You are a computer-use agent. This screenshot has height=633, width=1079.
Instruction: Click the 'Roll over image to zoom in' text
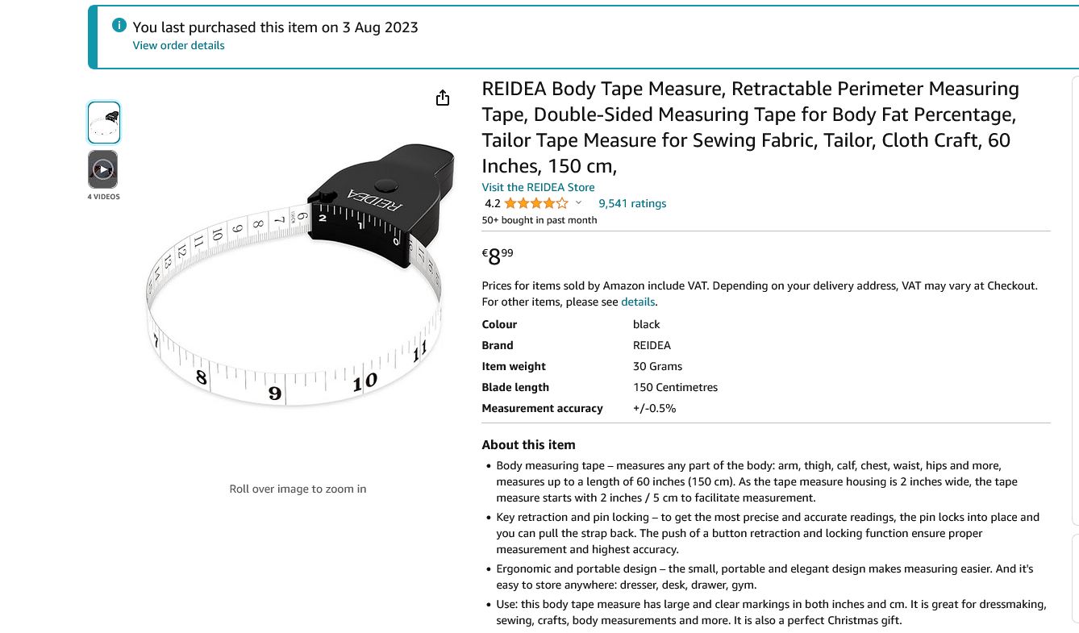tap(298, 489)
